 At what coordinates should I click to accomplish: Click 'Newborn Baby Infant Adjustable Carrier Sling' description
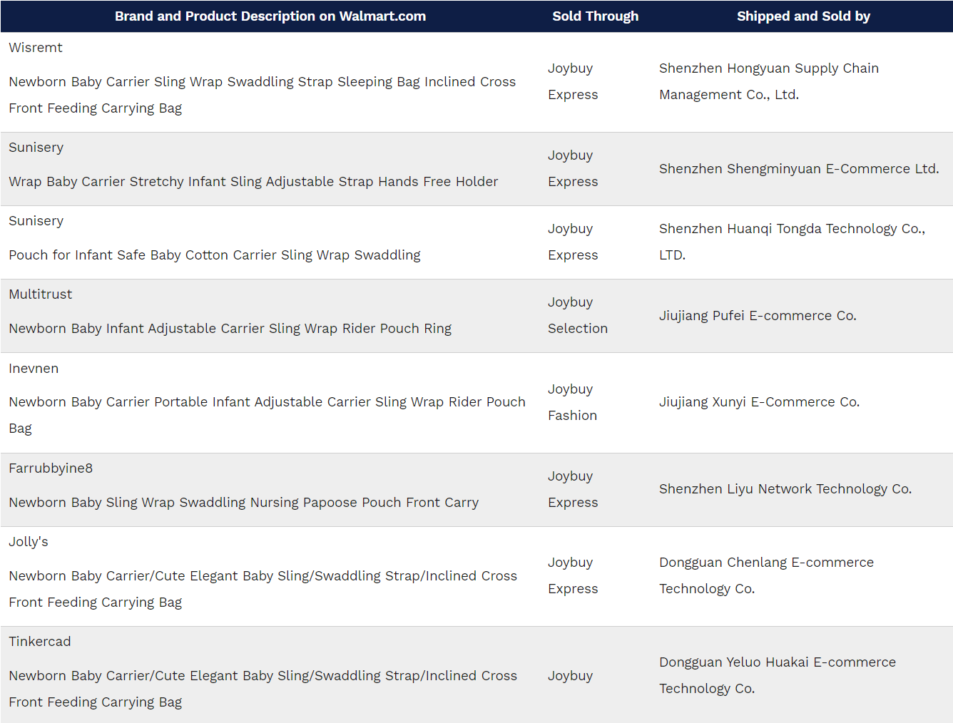point(230,329)
